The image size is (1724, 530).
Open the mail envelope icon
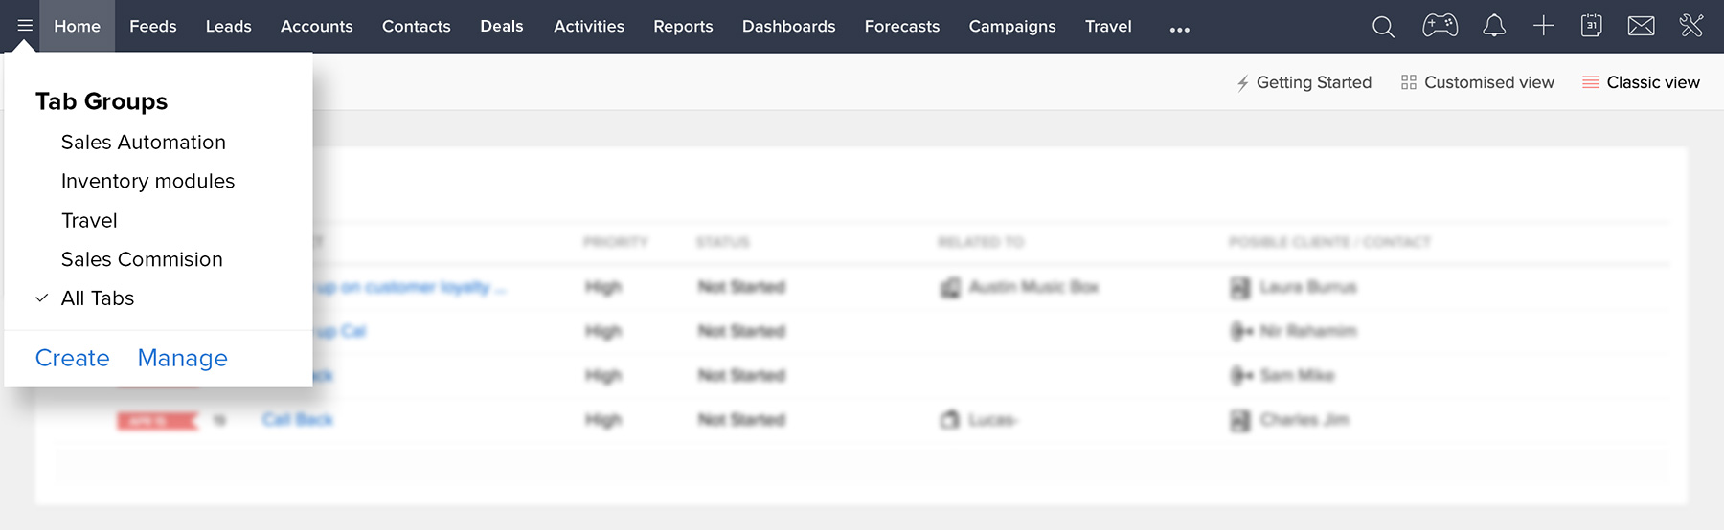(x=1641, y=26)
